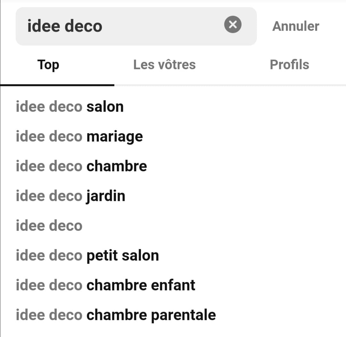
Task: Click the bold words chambre parentale
Action: [151, 315]
